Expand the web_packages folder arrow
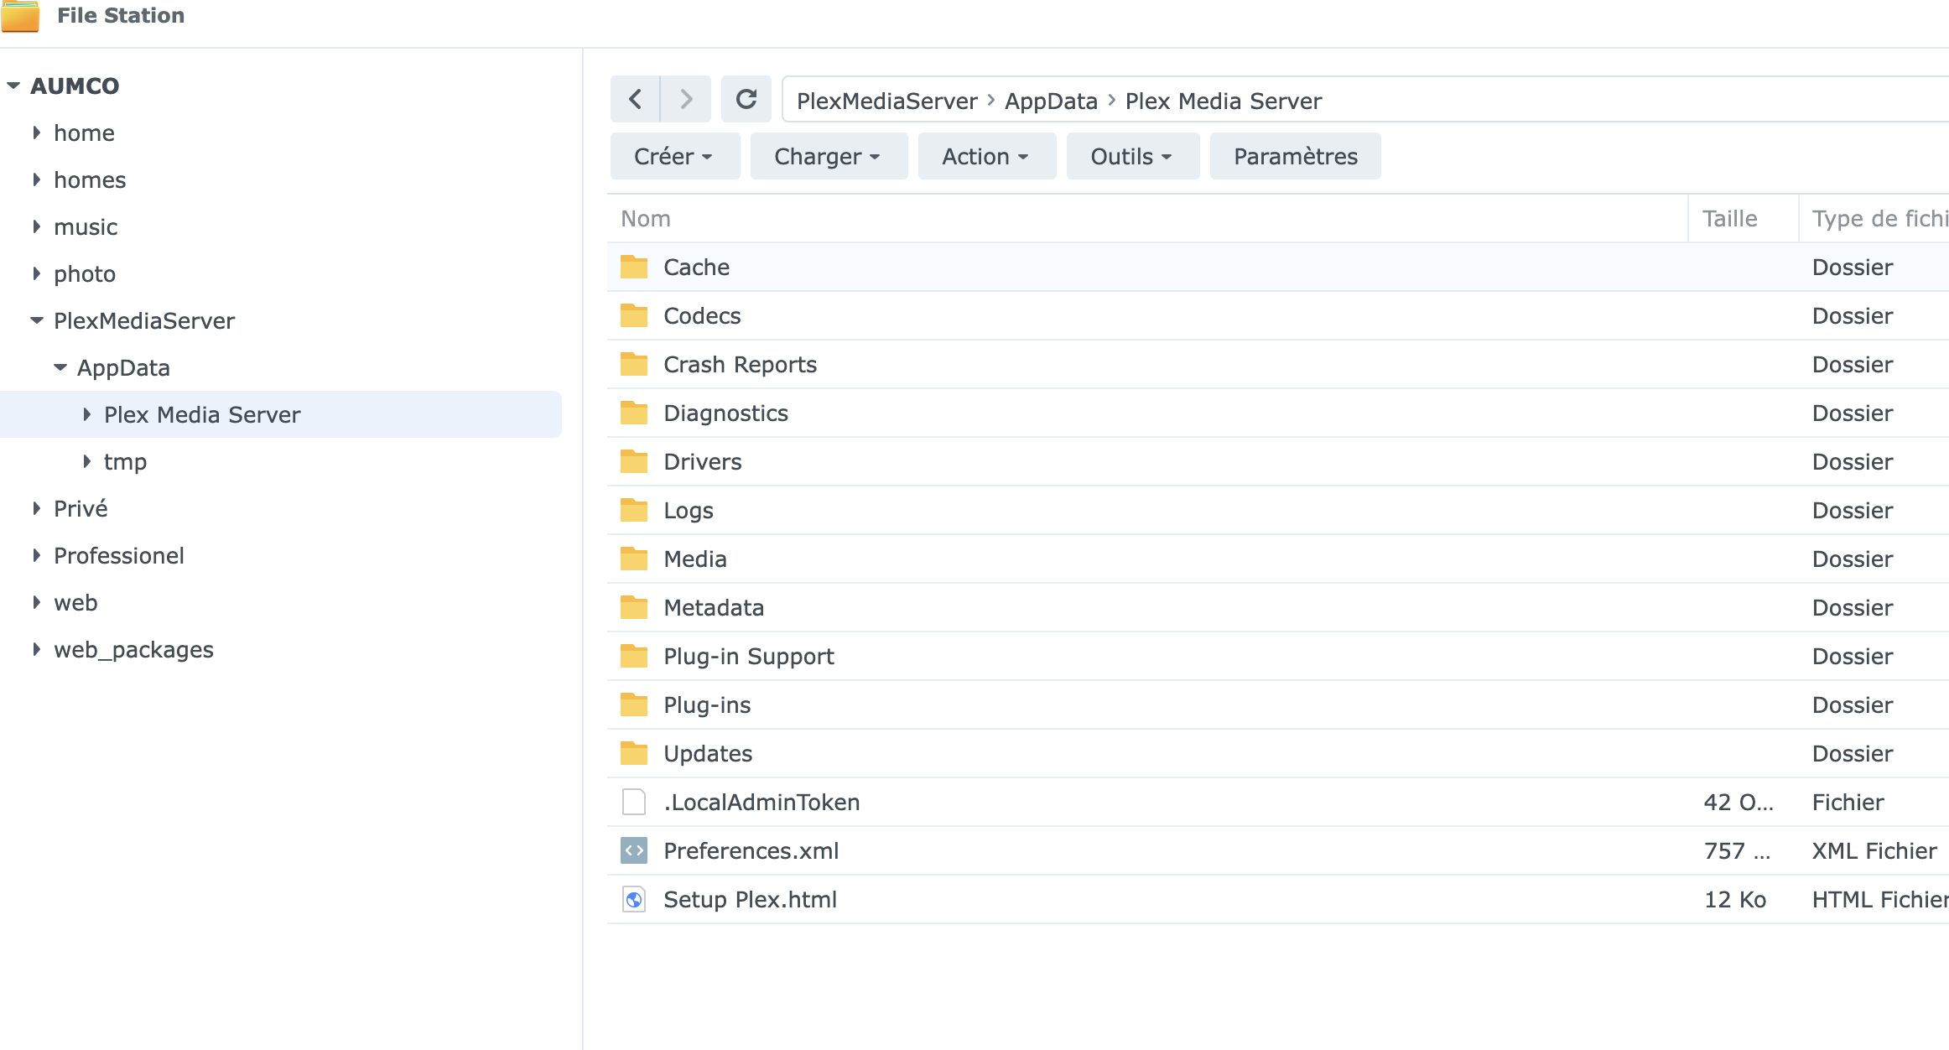The image size is (1949, 1050). tap(36, 649)
